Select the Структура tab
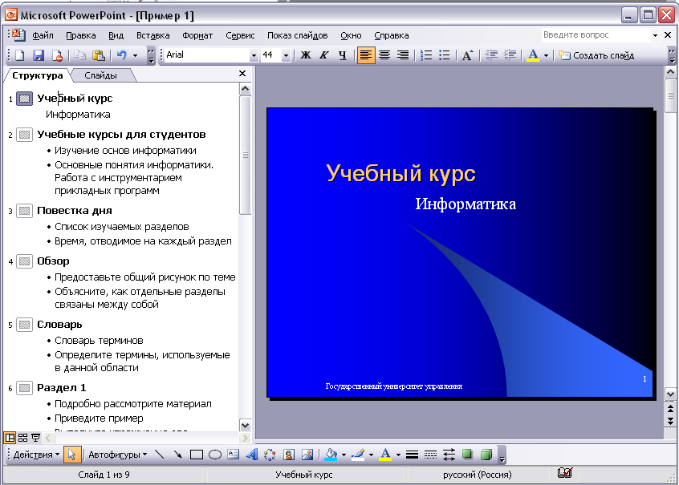Viewport: 679px width, 485px height. [x=37, y=75]
